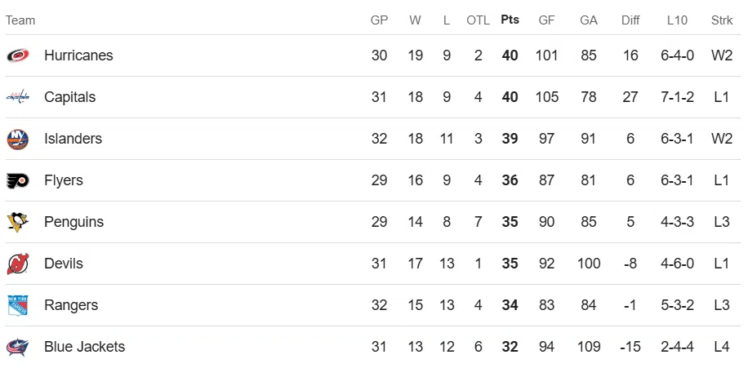This screenshot has height=368, width=748.
Task: Open the Capitals team page
Action: point(69,97)
